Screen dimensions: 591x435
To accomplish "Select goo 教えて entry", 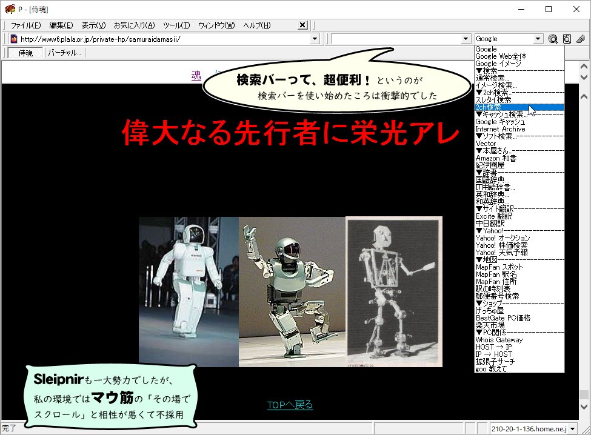I will pyautogui.click(x=519, y=369).
